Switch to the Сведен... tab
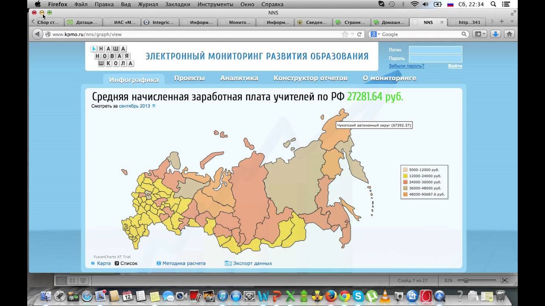Viewport: 545px width, 306px height. [313, 22]
